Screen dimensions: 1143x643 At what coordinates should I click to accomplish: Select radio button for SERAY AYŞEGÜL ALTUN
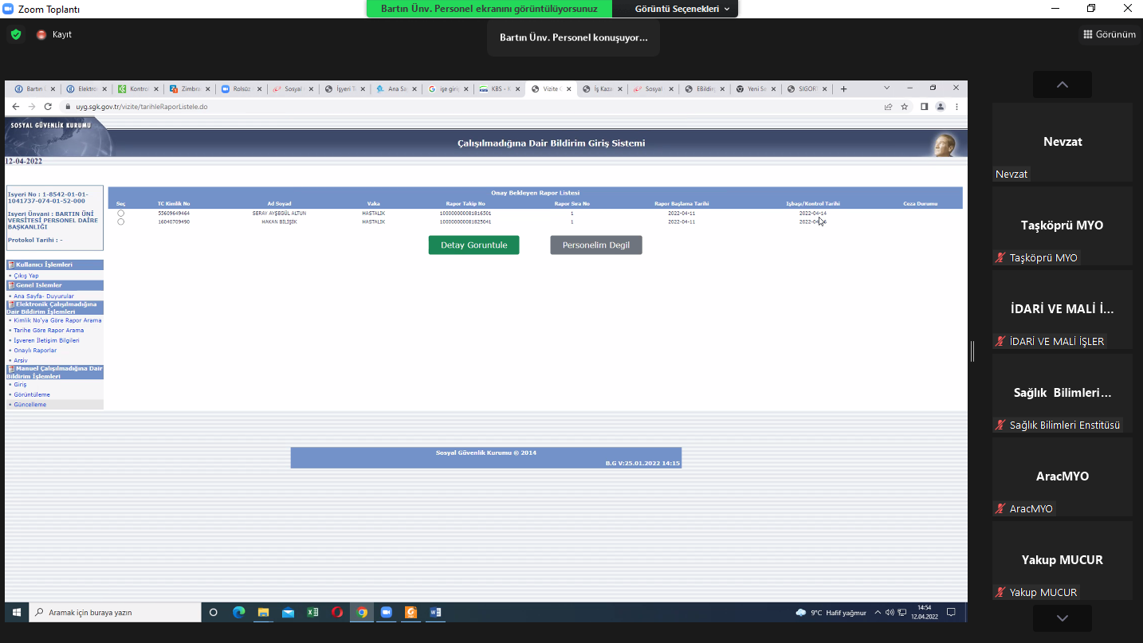pyautogui.click(x=121, y=214)
